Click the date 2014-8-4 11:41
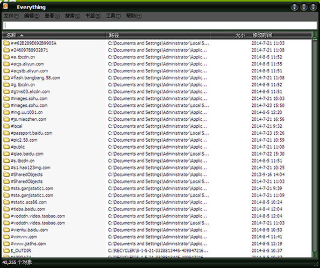Screen dimensions: 320x268 tap(267, 237)
